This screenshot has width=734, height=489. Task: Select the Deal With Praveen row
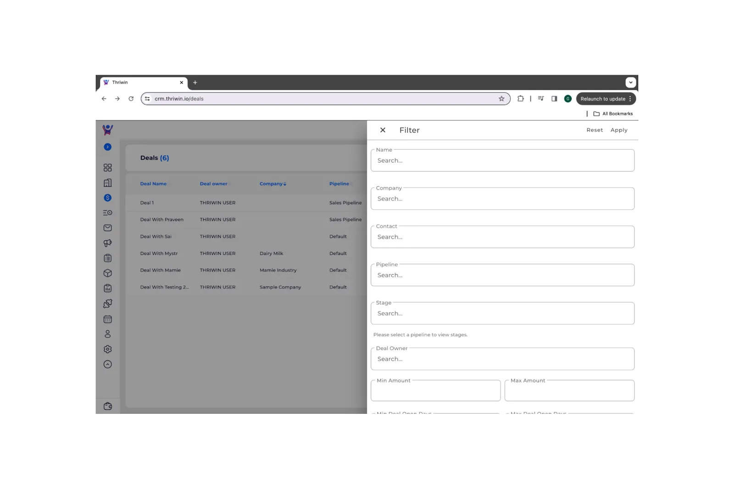tap(162, 220)
